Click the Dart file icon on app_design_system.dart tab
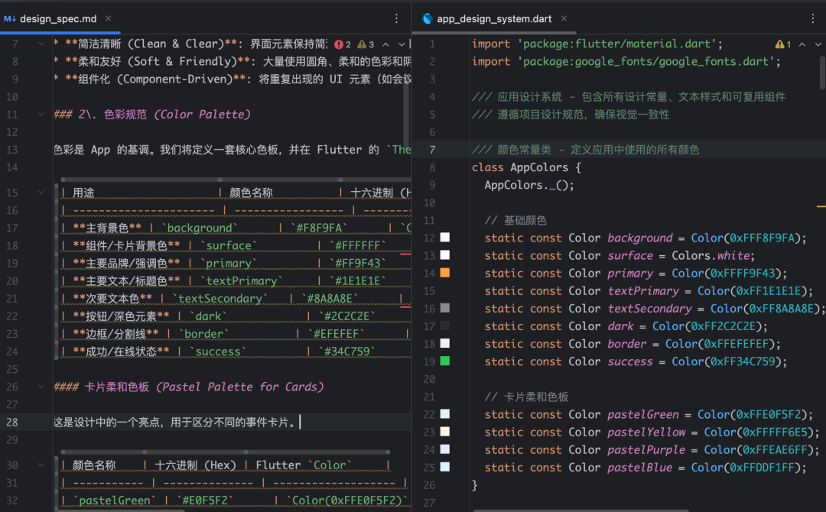 [x=428, y=19]
